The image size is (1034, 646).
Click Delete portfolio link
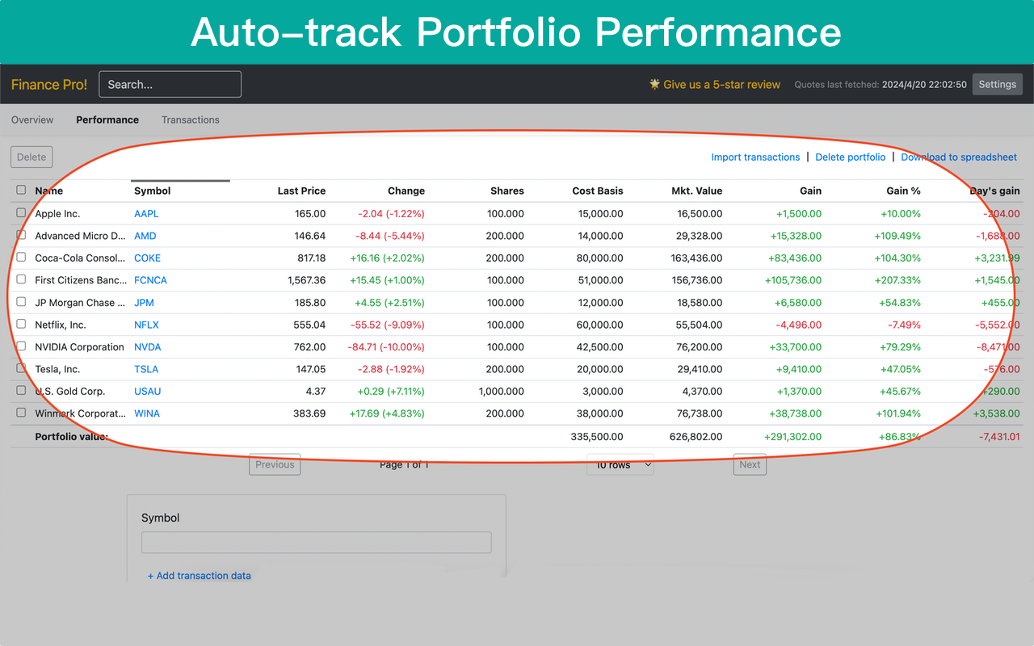click(851, 157)
